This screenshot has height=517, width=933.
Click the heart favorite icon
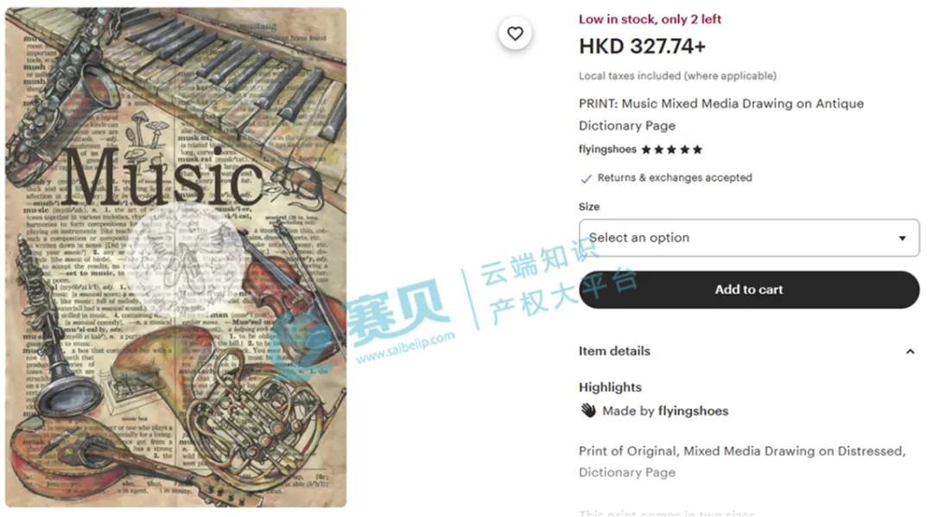(515, 34)
